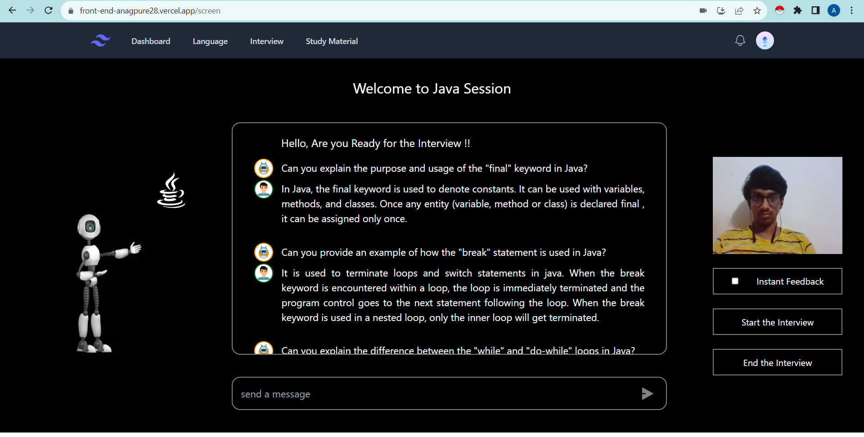
Task: Click the download icon in the browser toolbar
Action: point(721,10)
